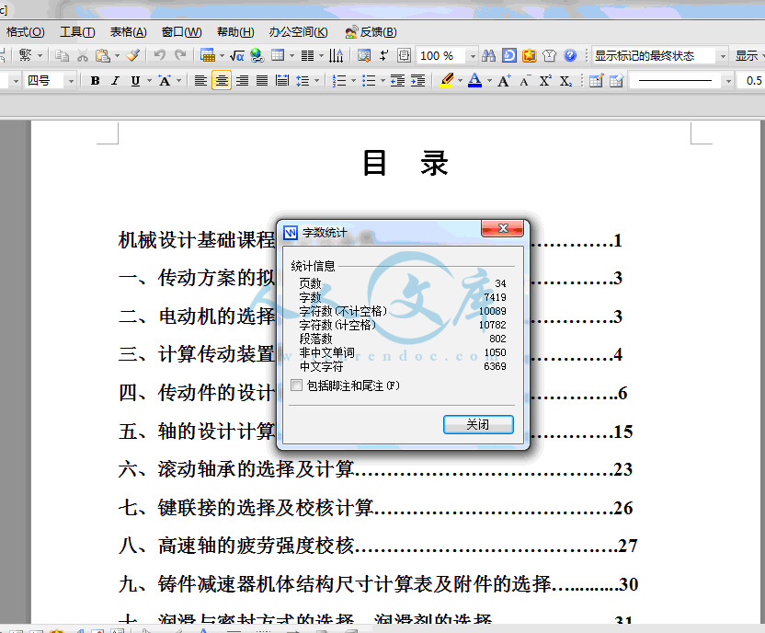Viewport: 765px width, 633px height.
Task: Check 包括脚注和尾注 checkbox
Action: pos(296,386)
